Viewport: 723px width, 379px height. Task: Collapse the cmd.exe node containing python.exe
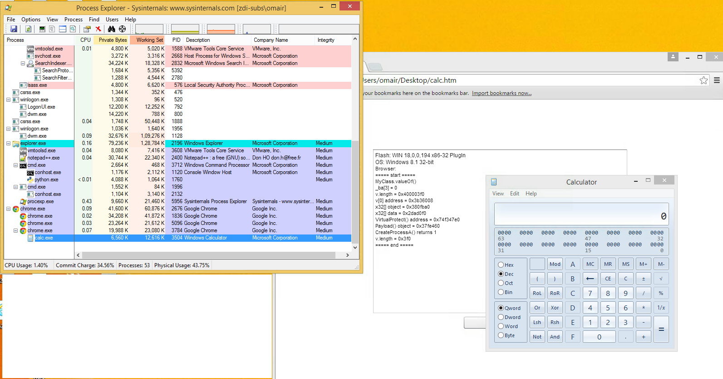click(15, 165)
